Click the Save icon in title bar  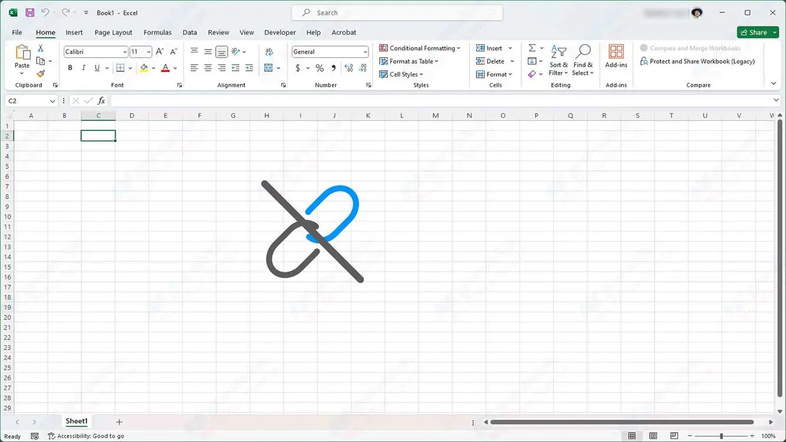tap(29, 12)
